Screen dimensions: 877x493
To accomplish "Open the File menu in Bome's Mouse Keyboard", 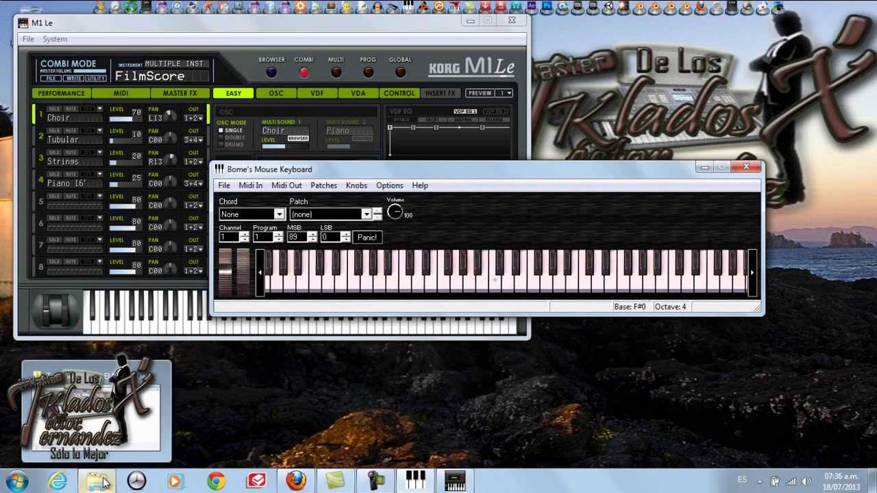I will click(x=224, y=186).
